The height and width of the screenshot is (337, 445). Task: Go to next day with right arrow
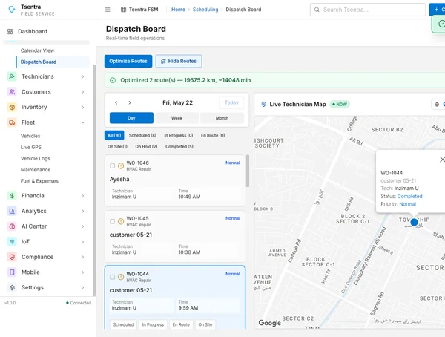point(130,103)
